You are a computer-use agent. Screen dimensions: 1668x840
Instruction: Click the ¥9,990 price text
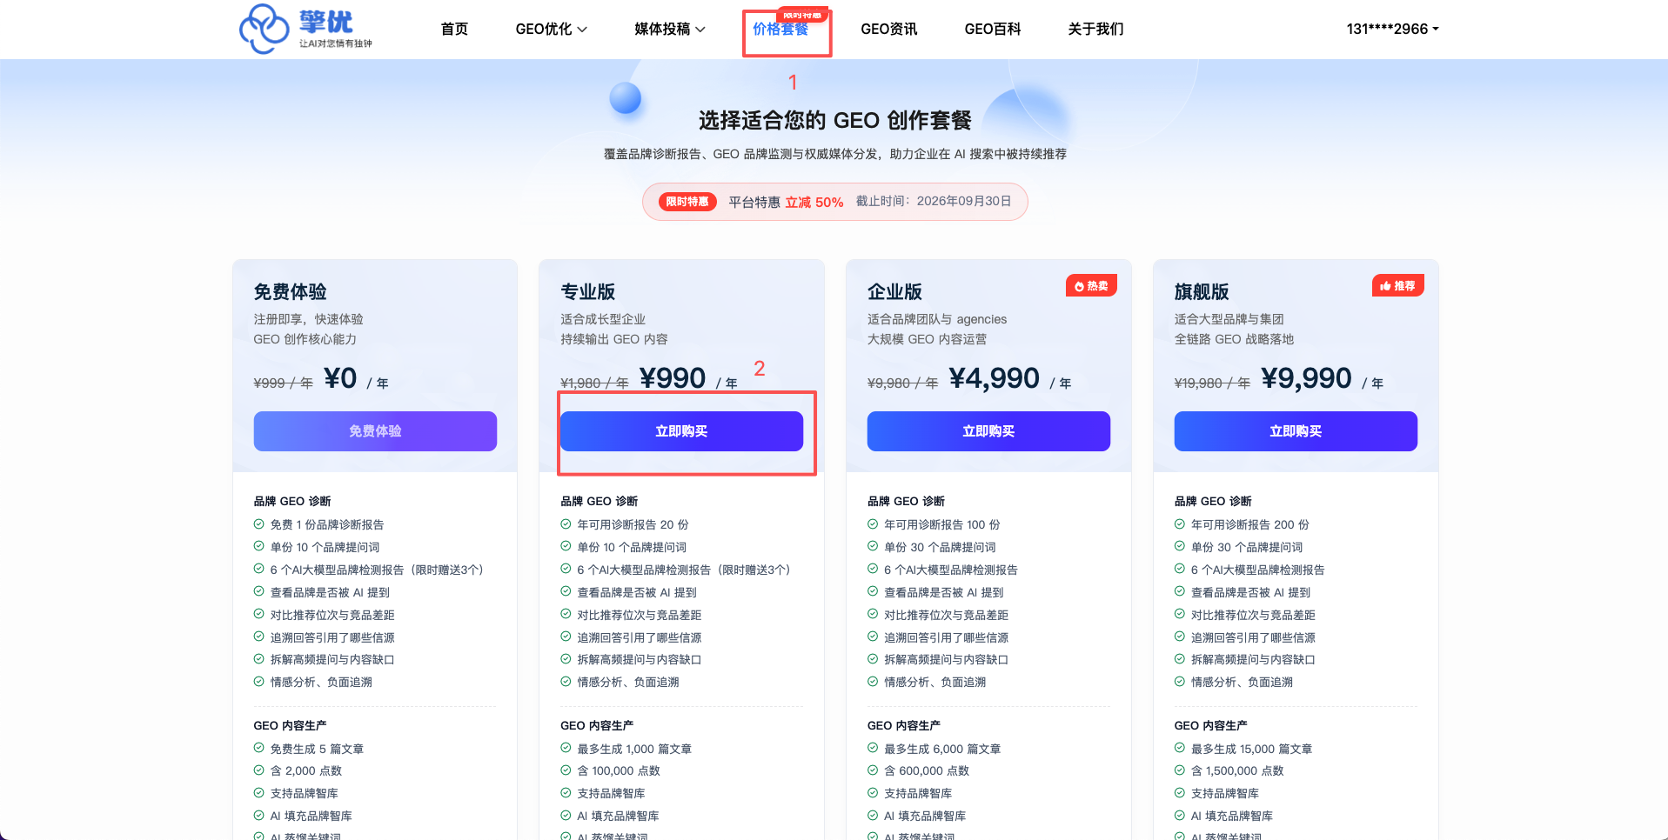pyautogui.click(x=1306, y=378)
